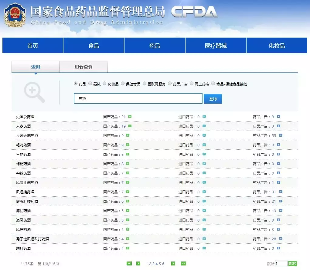Click the 跳转 page number input field
This screenshot has height=270, width=310.
coord(281,264)
